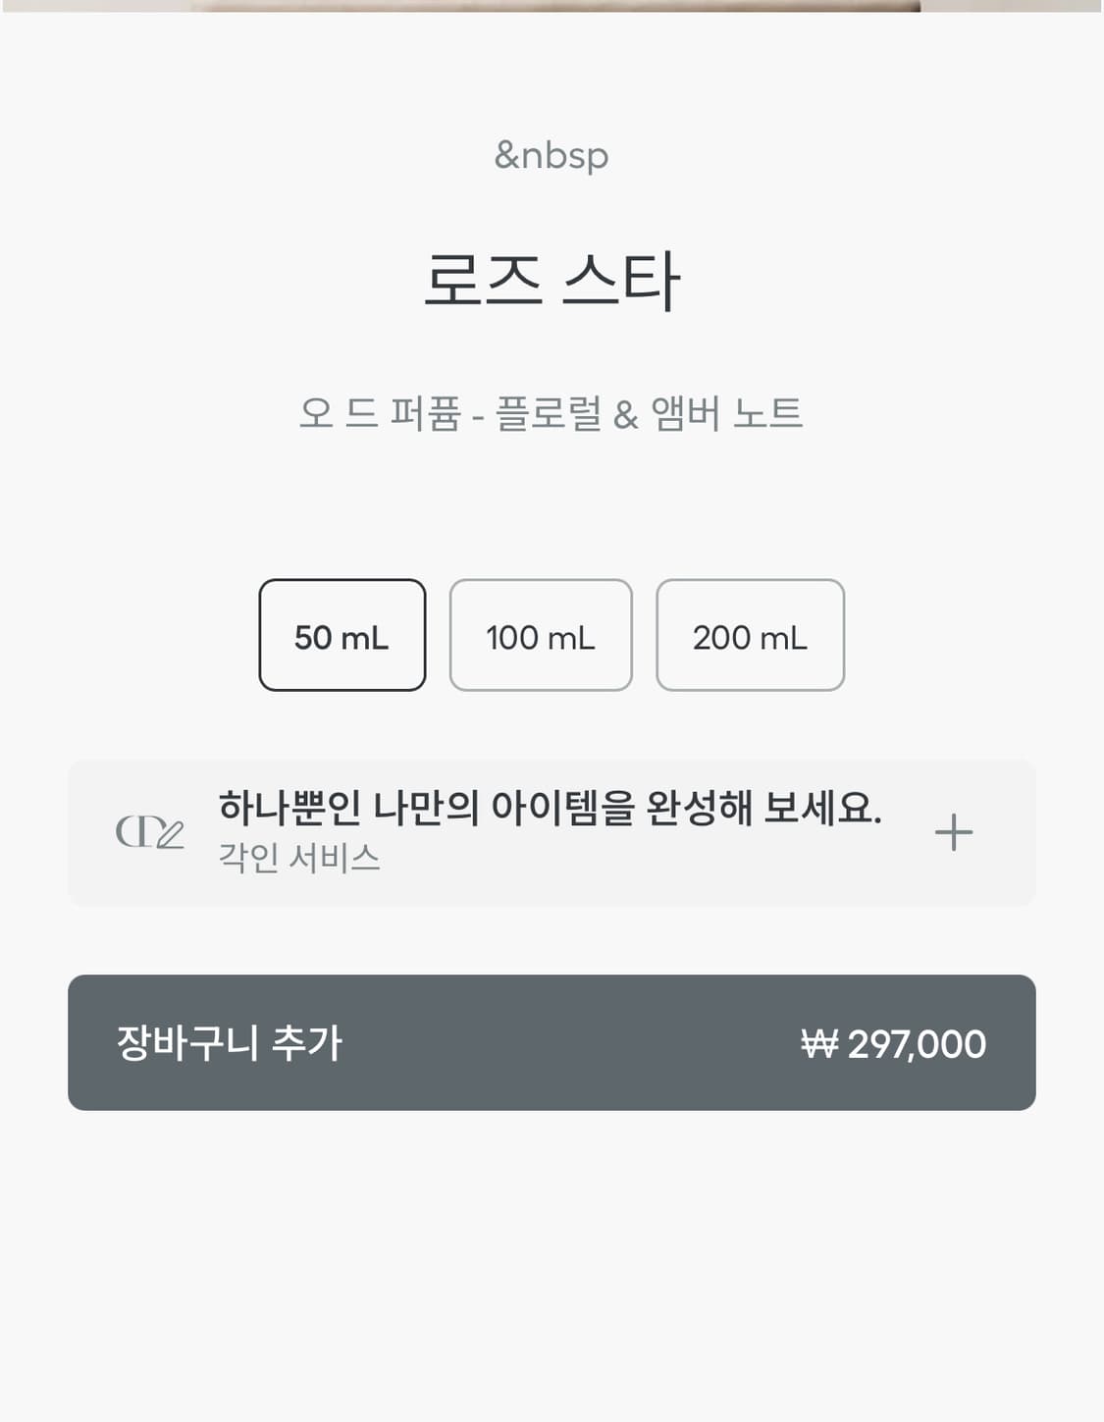This screenshot has width=1104, height=1422.
Task: Click the 로즈 스타 product title
Action: (x=552, y=281)
